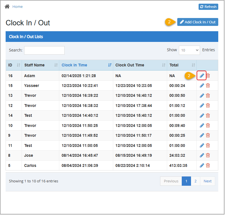This screenshot has height=215, width=225.
Task: Toggle sort order on Clock In Time column
Action: [x=110, y=65]
